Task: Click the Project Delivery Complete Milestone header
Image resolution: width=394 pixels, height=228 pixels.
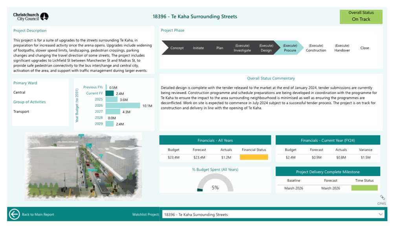Action: point(328,172)
